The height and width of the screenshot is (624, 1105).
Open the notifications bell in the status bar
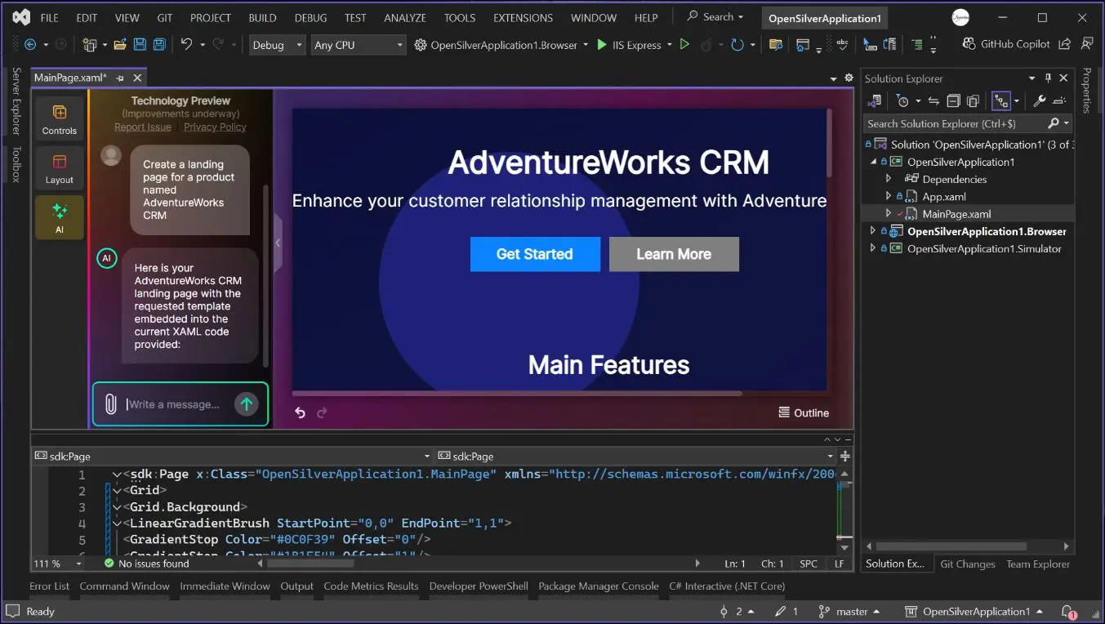[1068, 612]
